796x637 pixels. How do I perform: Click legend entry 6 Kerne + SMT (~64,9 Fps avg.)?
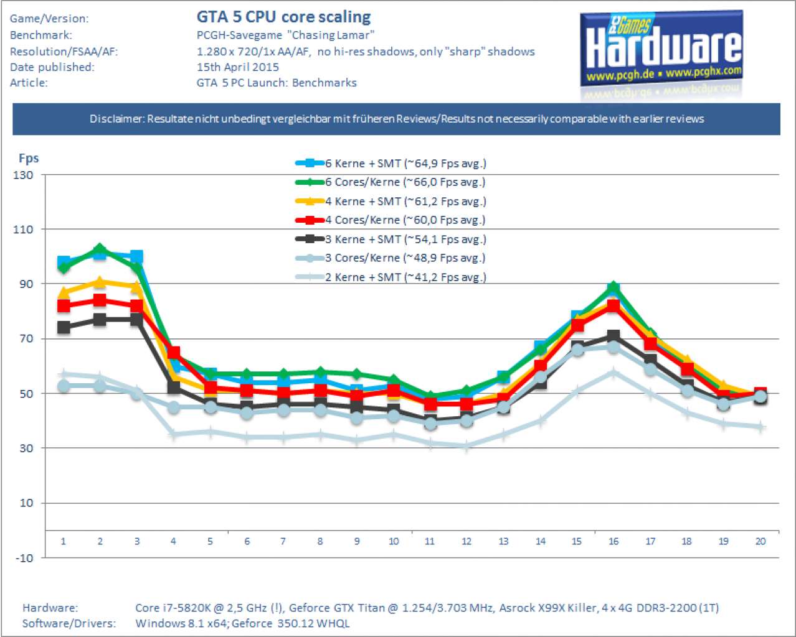click(391, 164)
